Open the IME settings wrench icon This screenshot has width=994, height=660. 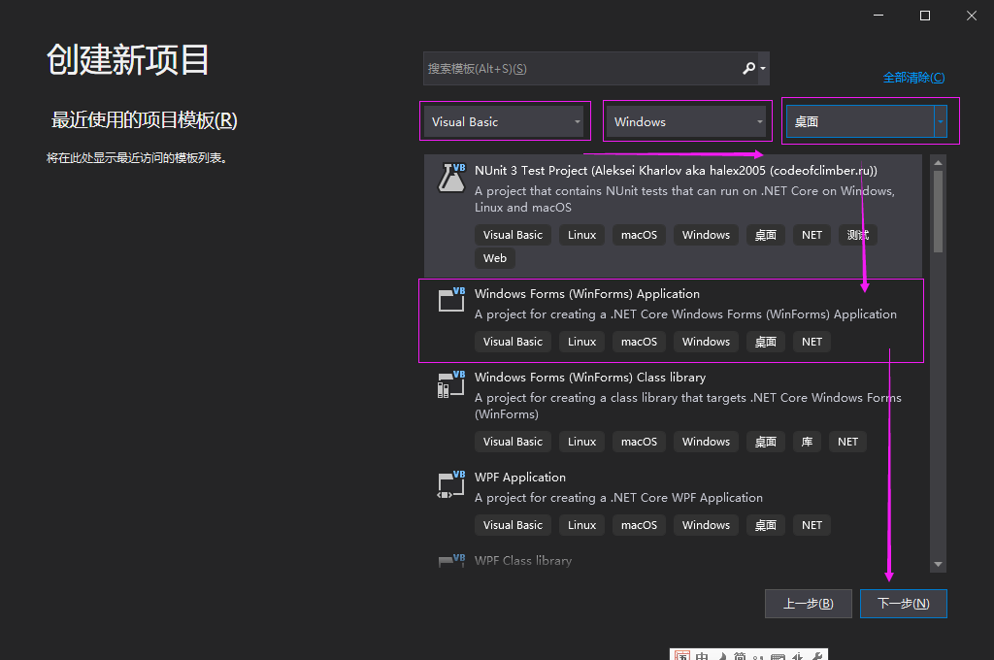click(x=819, y=656)
